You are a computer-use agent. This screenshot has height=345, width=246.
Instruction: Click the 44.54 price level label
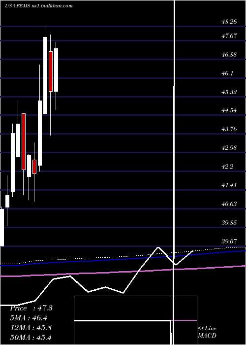[x=229, y=110]
